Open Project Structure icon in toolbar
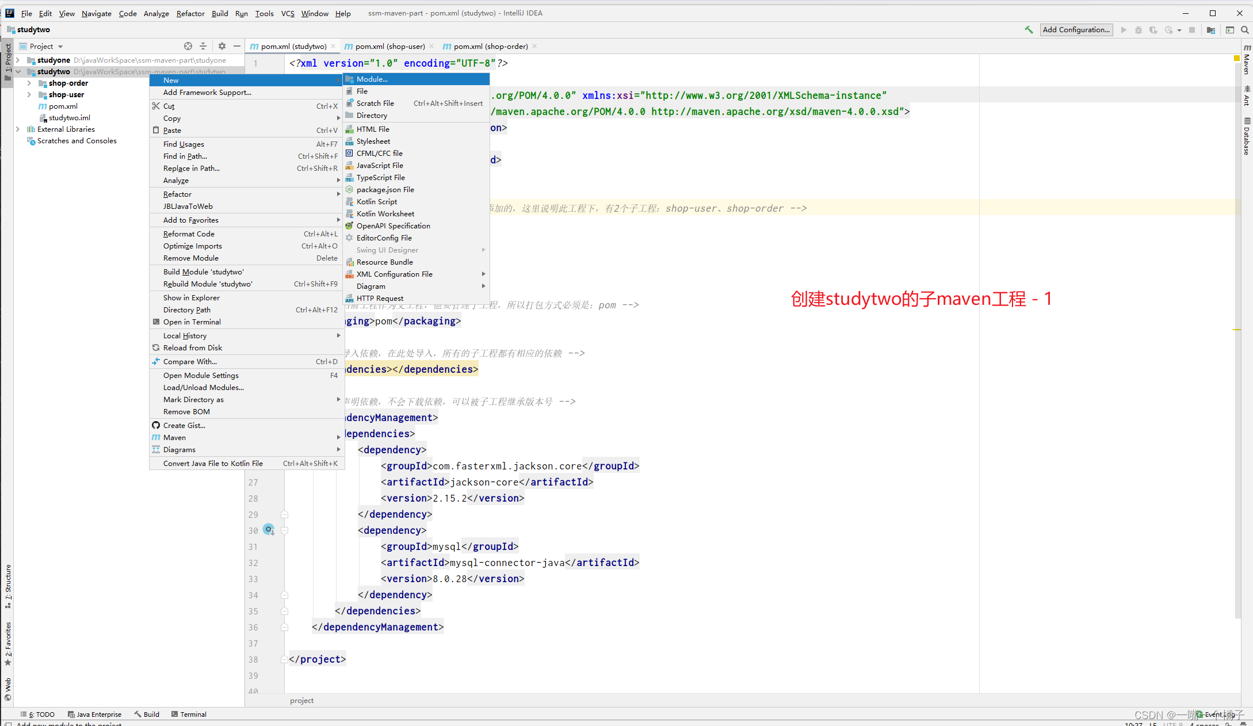The height and width of the screenshot is (726, 1253). 1211,30
